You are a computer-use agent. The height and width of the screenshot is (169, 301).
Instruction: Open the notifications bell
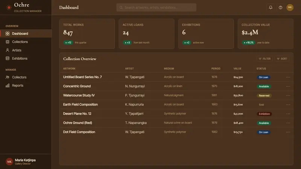coord(271,8)
